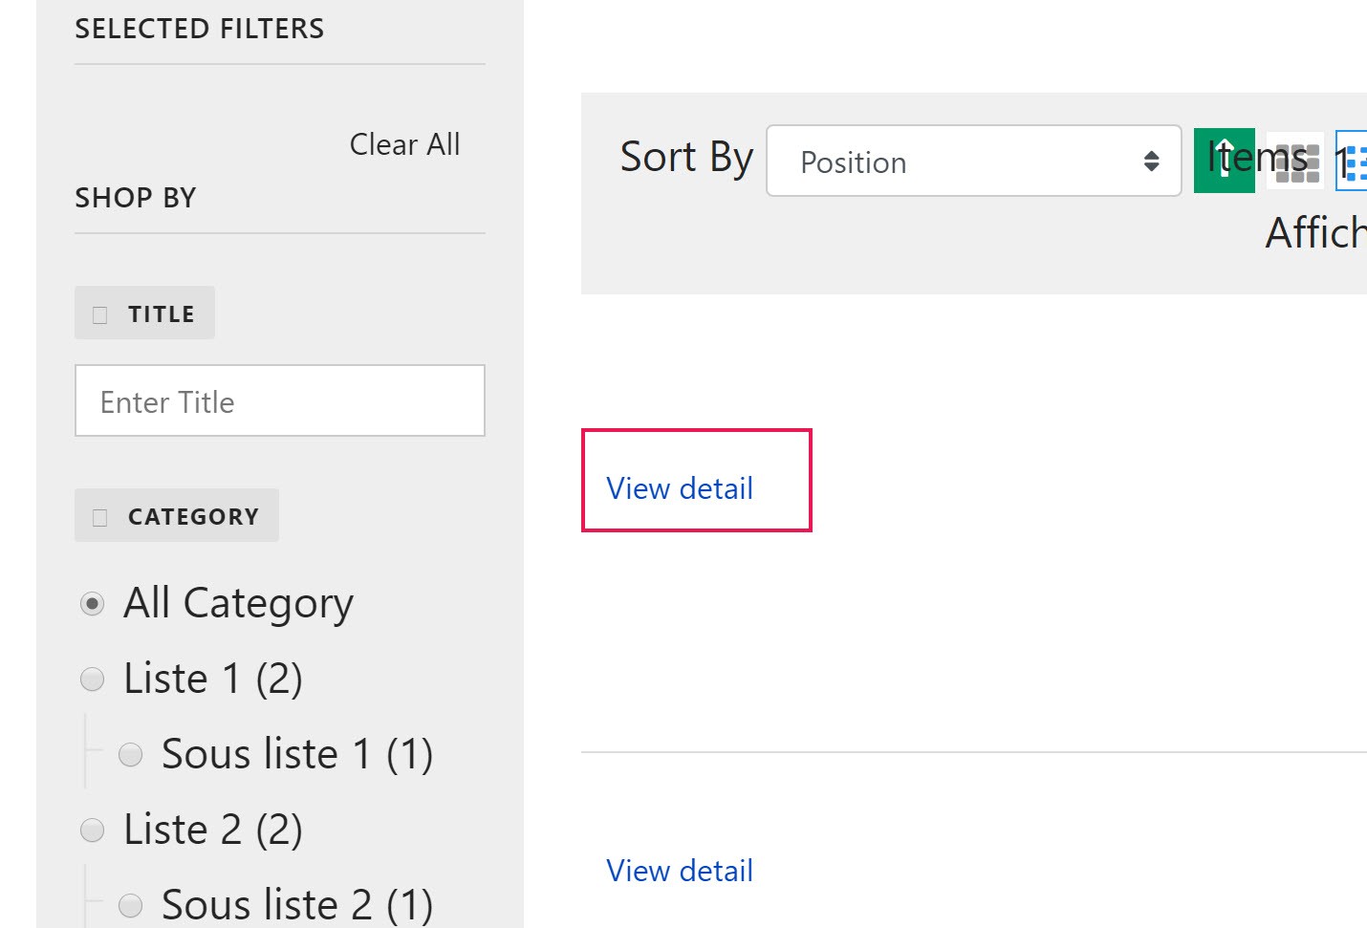This screenshot has width=1367, height=928.
Task: Click Clear All to reset filters
Action: coord(404,144)
